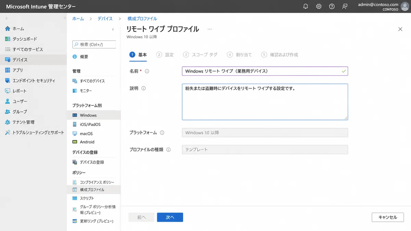
Task: Click the デバイス icon in left navigation
Action: coord(8,60)
